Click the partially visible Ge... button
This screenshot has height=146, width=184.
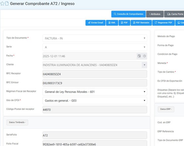[x=180, y=23]
